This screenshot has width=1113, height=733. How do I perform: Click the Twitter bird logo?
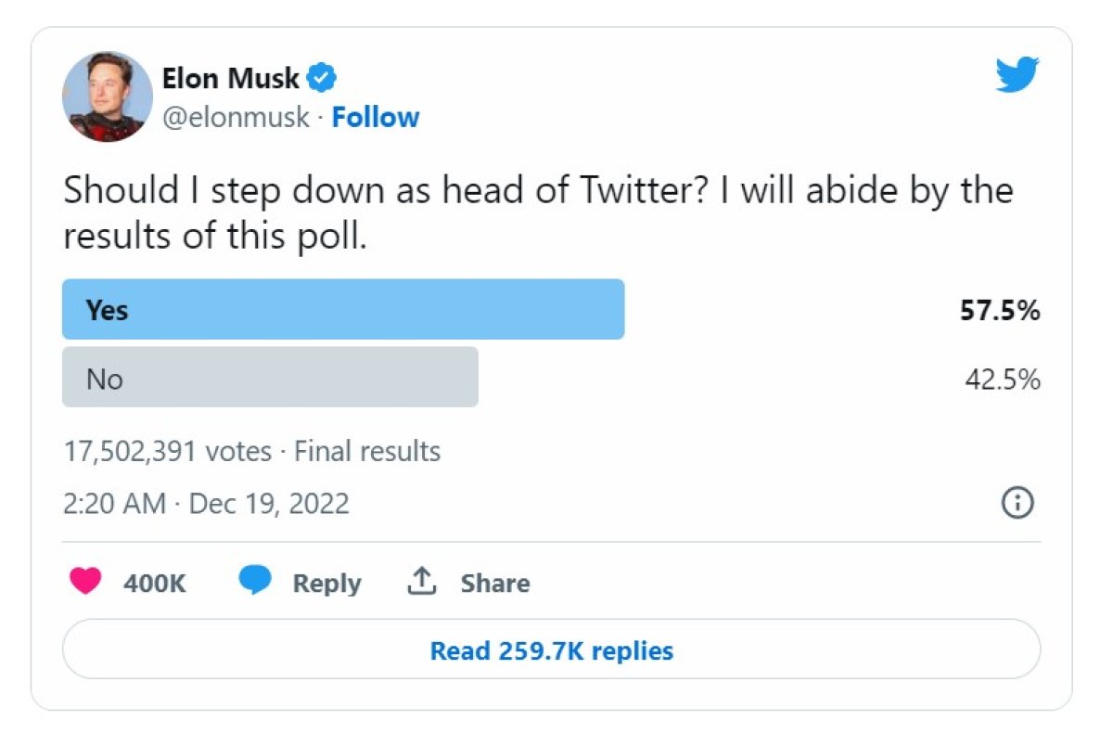tap(1017, 75)
